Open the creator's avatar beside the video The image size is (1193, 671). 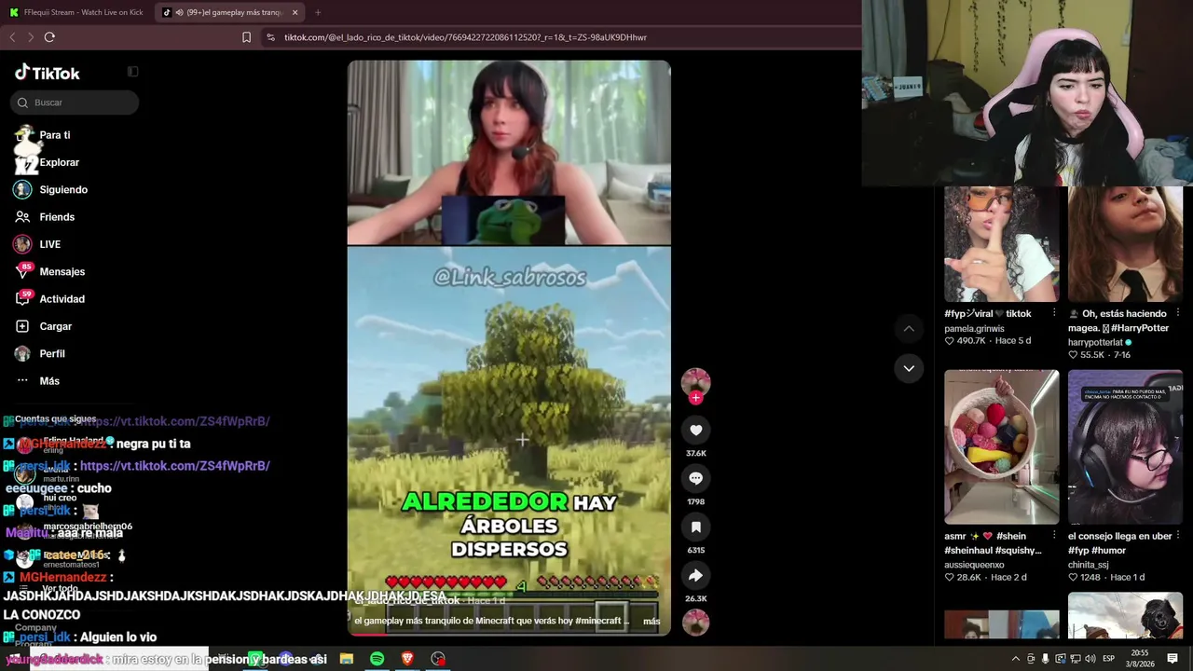click(x=695, y=382)
